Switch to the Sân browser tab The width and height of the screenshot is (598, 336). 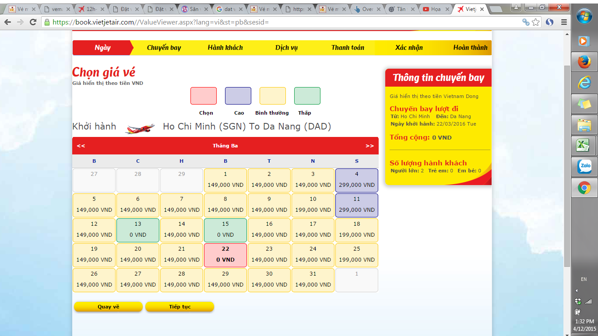click(194, 9)
